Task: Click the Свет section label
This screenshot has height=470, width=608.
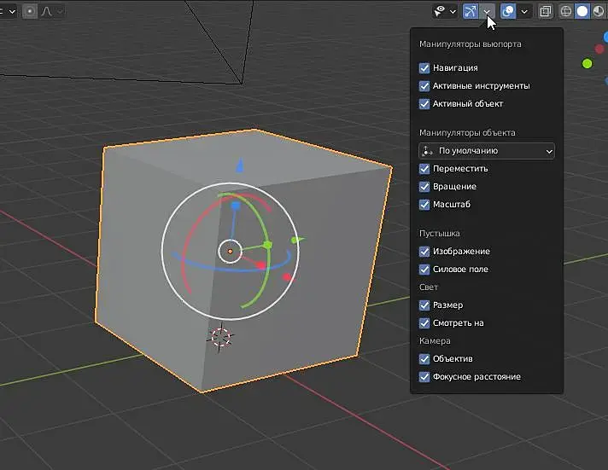Action: pyautogui.click(x=429, y=287)
